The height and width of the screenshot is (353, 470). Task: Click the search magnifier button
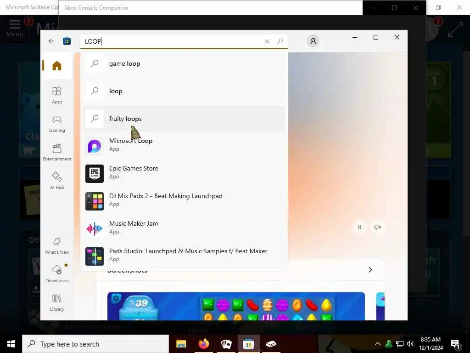point(280,41)
